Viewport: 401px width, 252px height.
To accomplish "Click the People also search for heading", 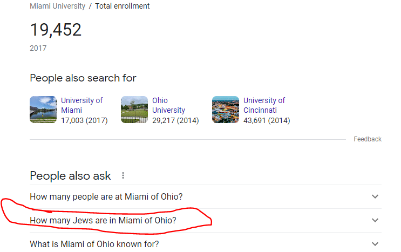I will point(83,78).
